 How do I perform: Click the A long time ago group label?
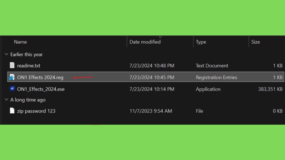click(28, 100)
